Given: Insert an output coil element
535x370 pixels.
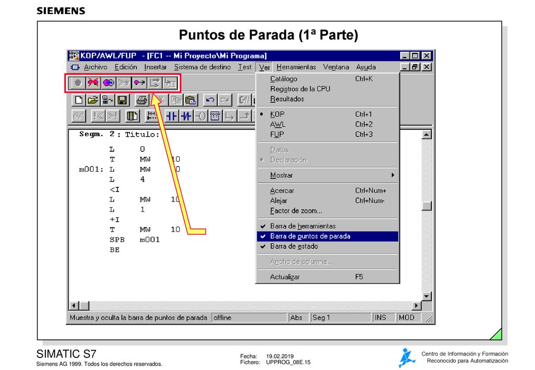Looking at the screenshot, I should 201,116.
